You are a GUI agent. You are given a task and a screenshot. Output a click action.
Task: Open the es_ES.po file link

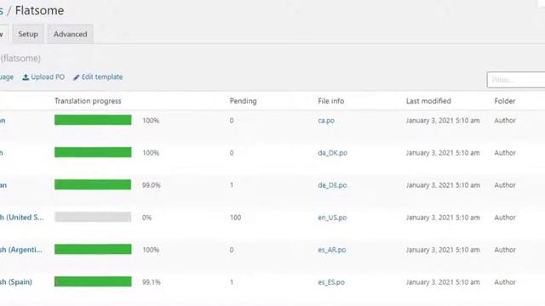coord(331,282)
